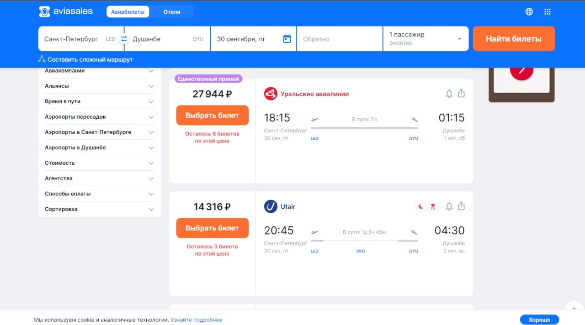Open the language globe icon
Screen dimensions: 585x325
point(529,12)
